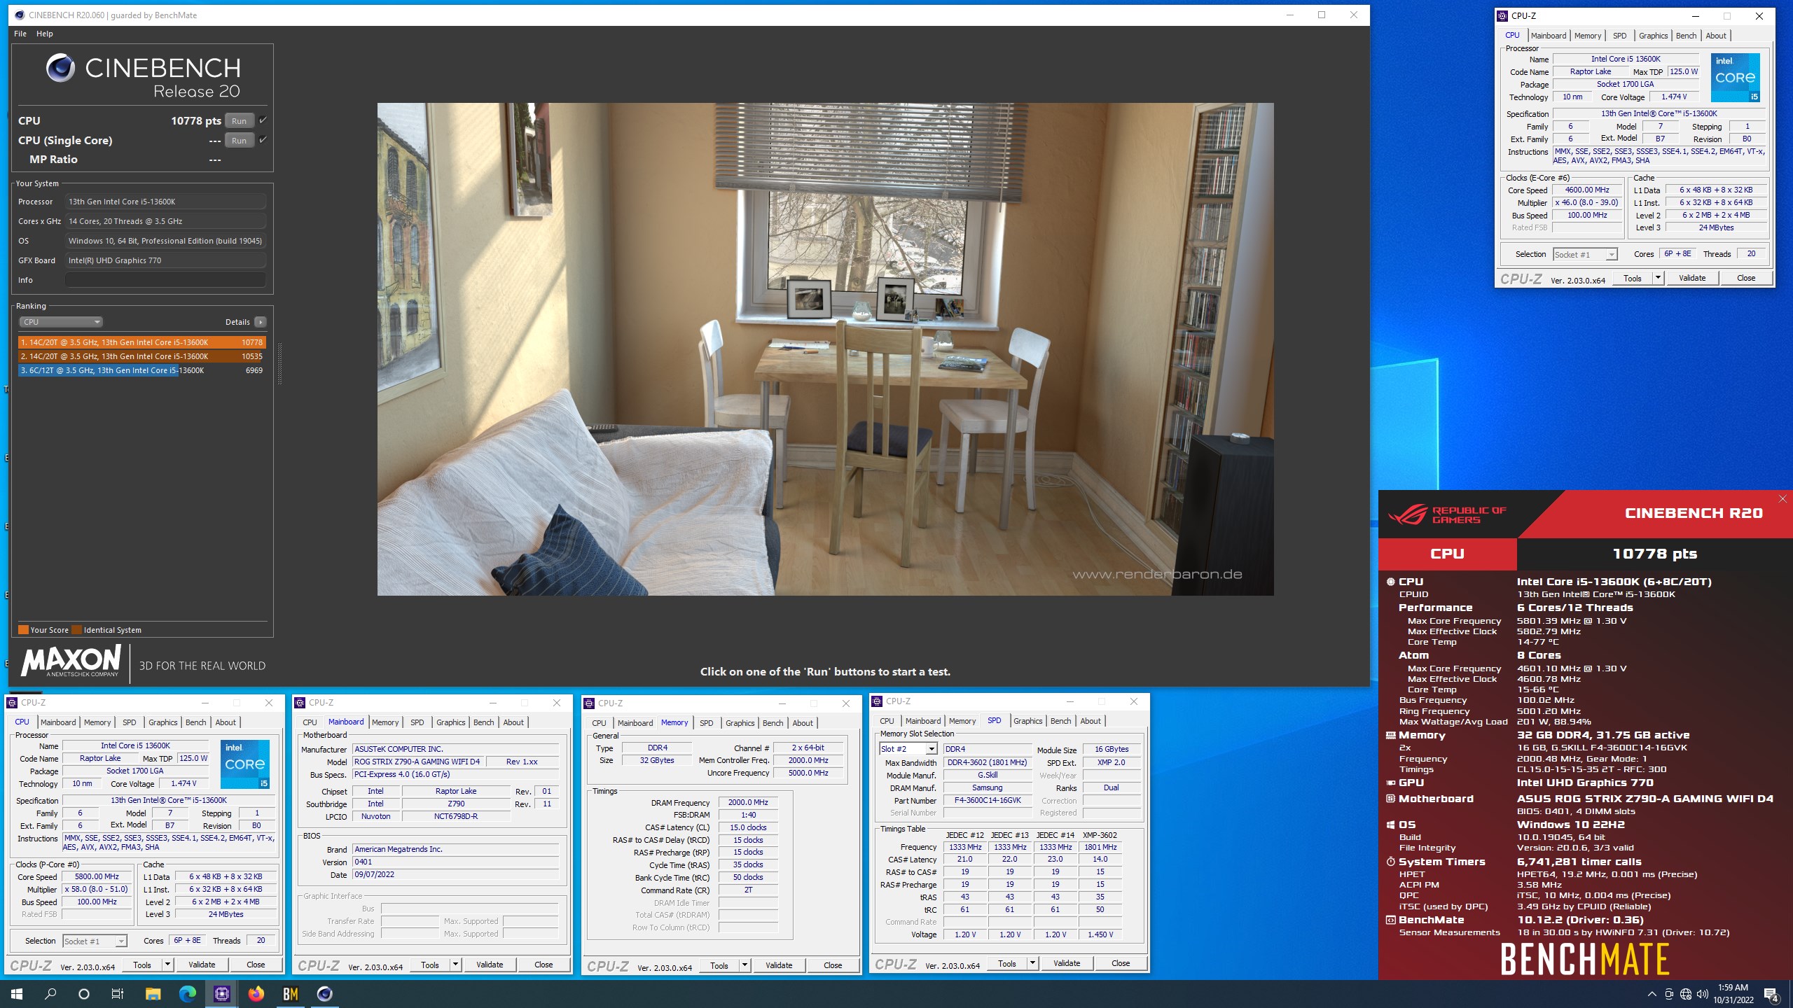Click the ROG Republic of Gamers logo
This screenshot has height=1008, width=1793.
click(x=1446, y=514)
